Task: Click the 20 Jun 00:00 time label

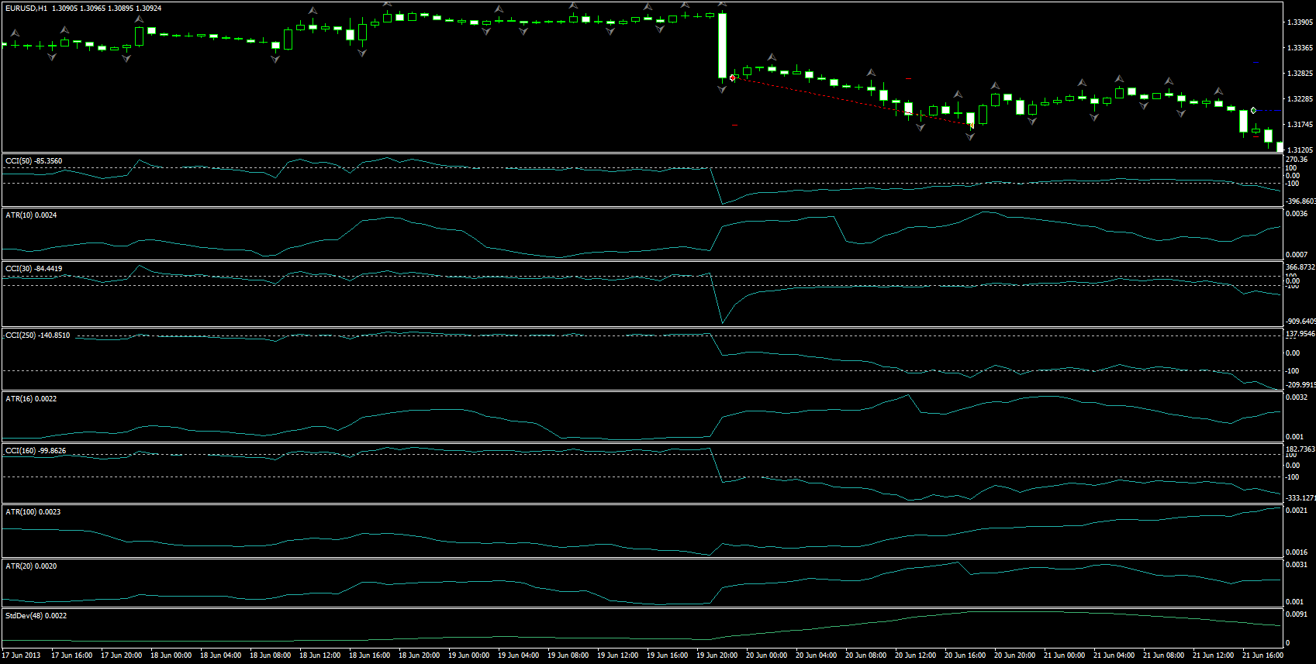Action: [767, 655]
